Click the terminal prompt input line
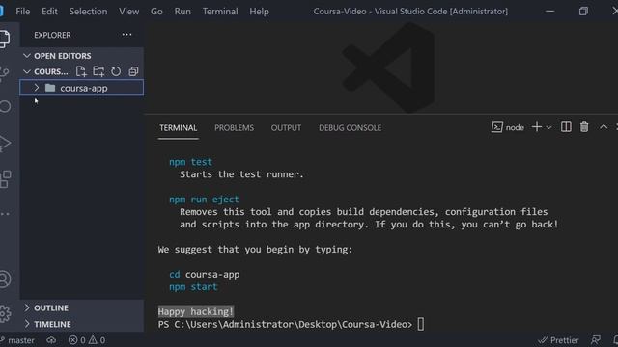This screenshot has width=618, height=347. [x=292, y=324]
